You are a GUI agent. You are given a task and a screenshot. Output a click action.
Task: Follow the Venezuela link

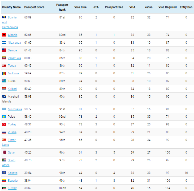pyautogui.click(x=14, y=58)
